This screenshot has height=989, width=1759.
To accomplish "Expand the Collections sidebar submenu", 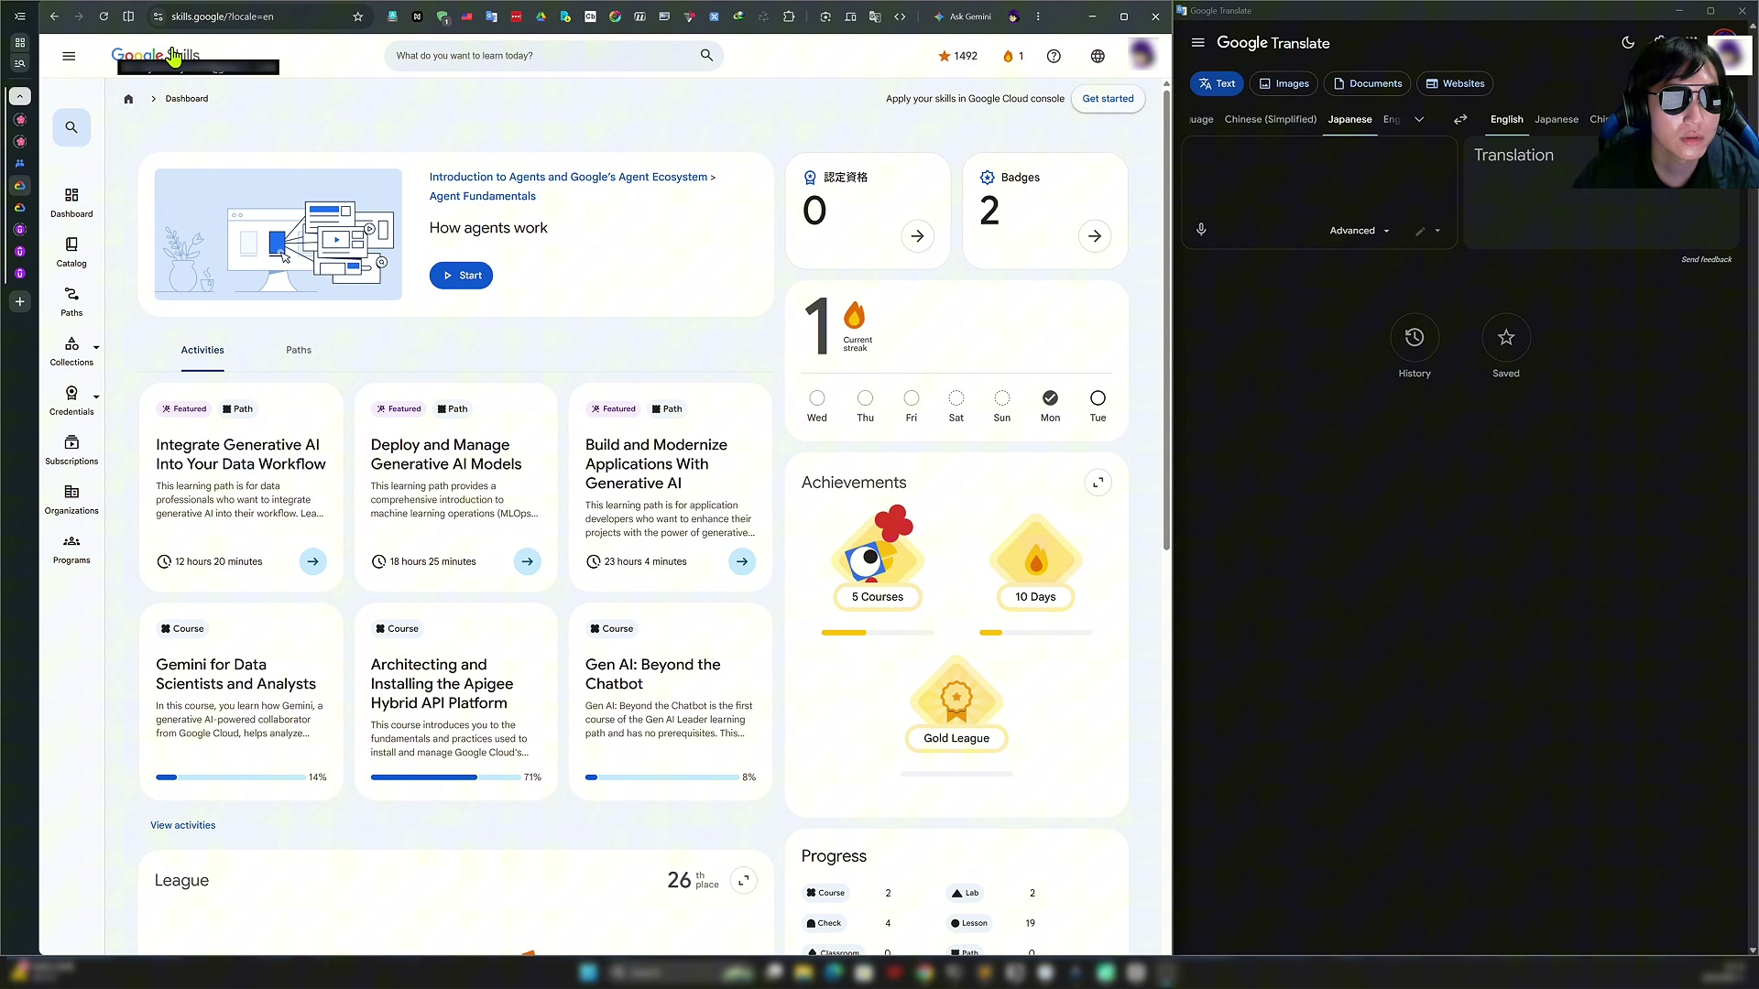I will tap(96, 348).
